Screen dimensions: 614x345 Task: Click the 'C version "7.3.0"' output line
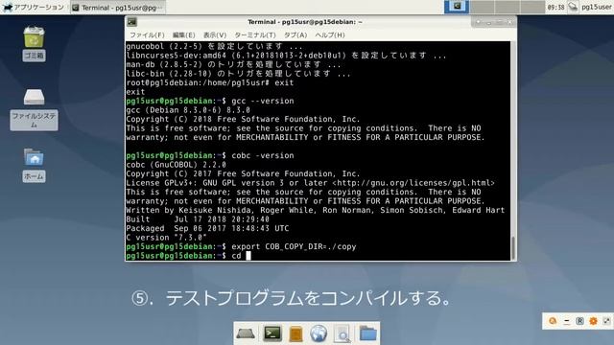[x=166, y=238]
